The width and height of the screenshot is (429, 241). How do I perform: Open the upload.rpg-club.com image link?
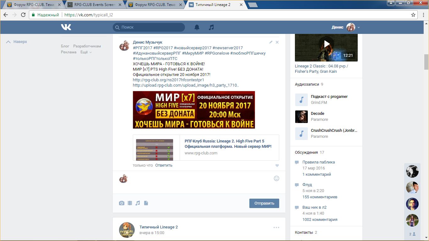(x=186, y=85)
